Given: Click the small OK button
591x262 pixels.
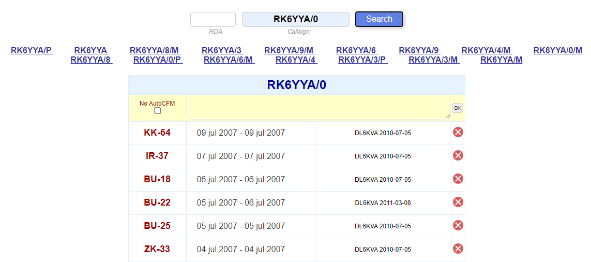Looking at the screenshot, I should coord(457,108).
